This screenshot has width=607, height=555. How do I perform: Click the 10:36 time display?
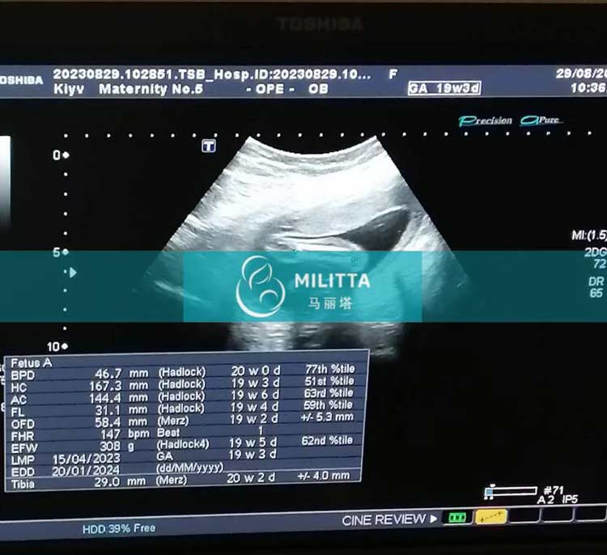589,88
